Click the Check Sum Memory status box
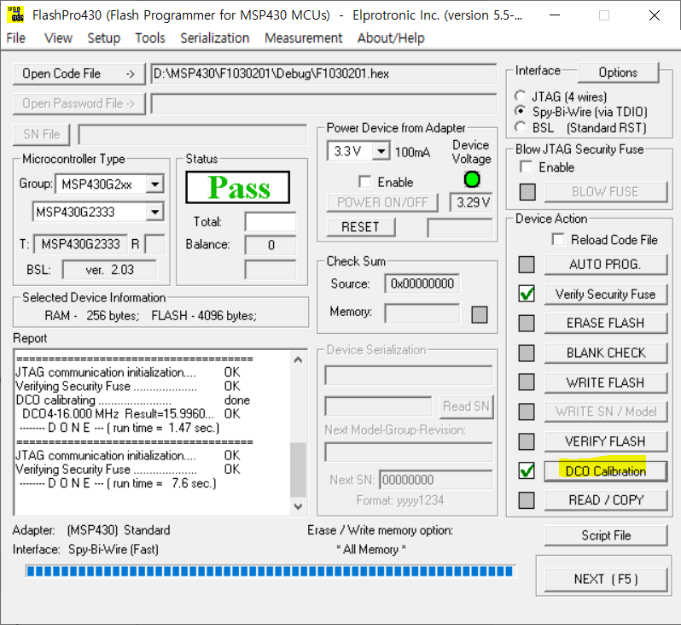 (480, 315)
